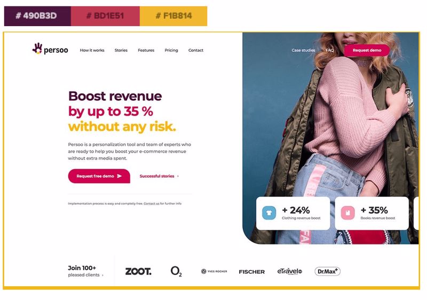
Task: Click the blue t-shirt clothing icon
Action: click(x=269, y=213)
